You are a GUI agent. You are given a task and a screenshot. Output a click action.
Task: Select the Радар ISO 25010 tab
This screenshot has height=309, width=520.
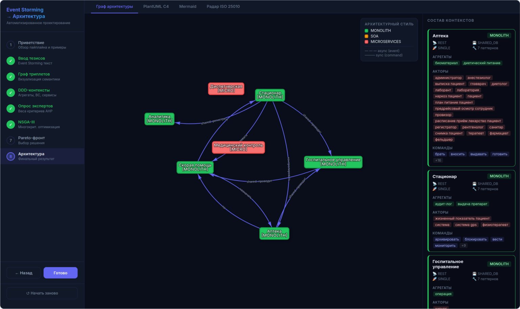click(223, 6)
